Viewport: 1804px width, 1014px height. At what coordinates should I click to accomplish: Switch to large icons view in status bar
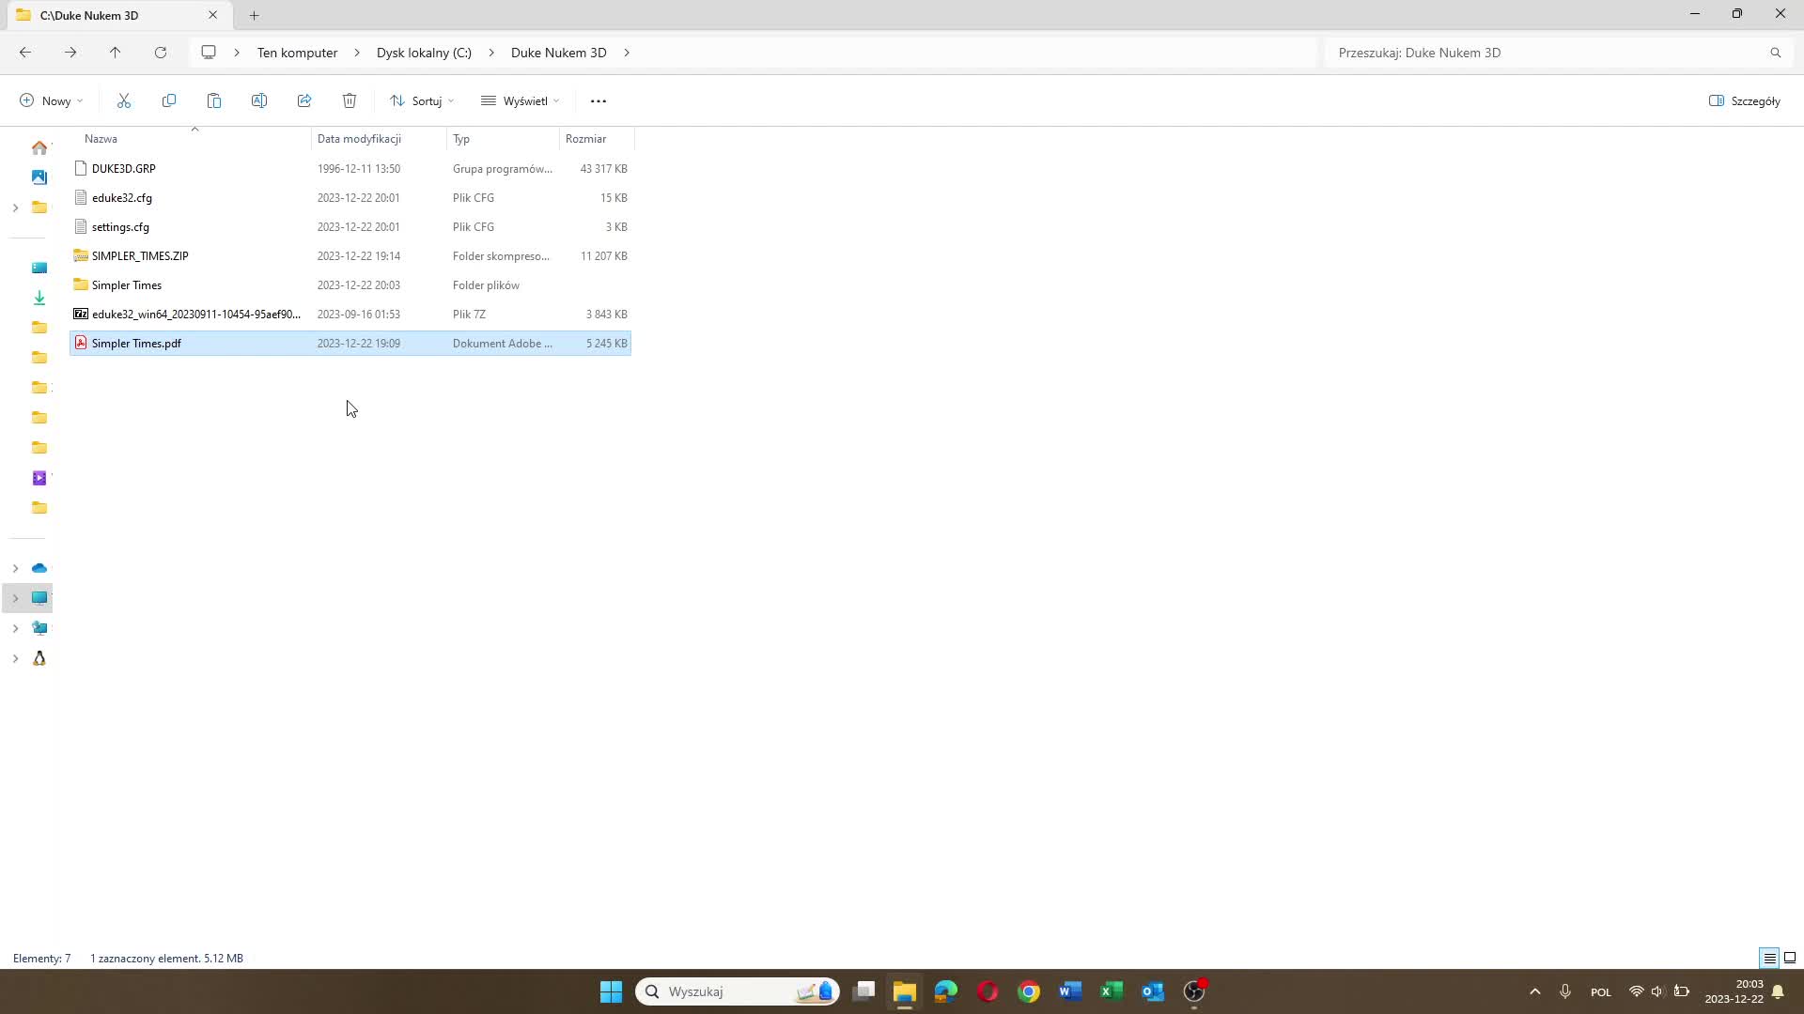point(1790,958)
